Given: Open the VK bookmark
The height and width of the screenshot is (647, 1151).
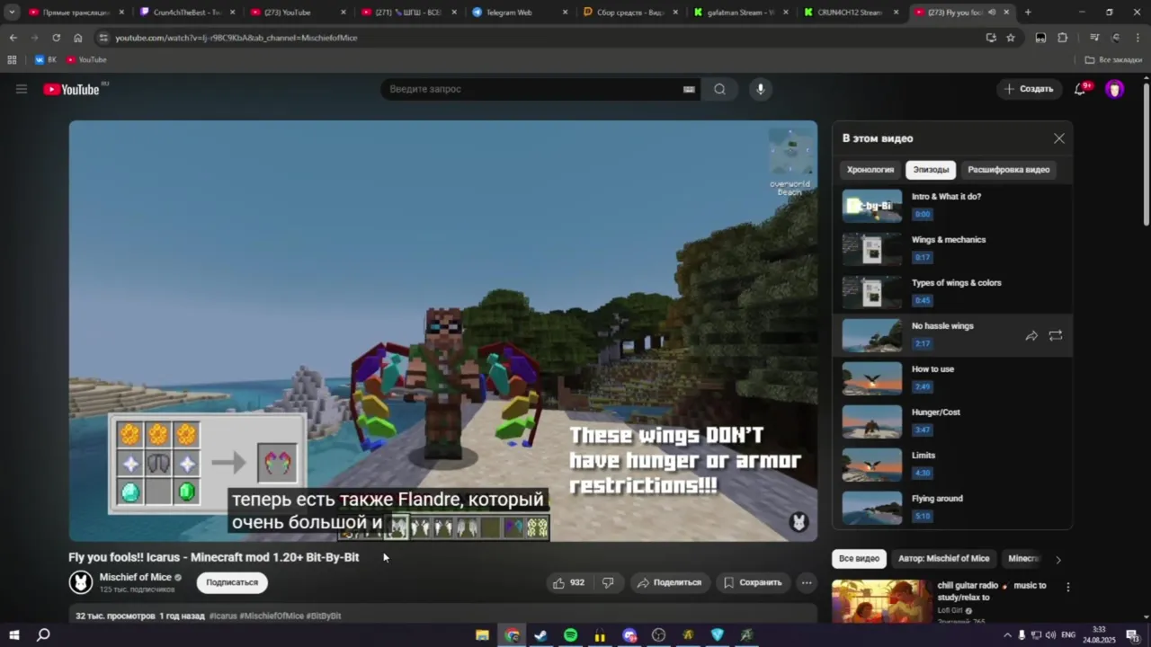Looking at the screenshot, I should pyautogui.click(x=45, y=59).
